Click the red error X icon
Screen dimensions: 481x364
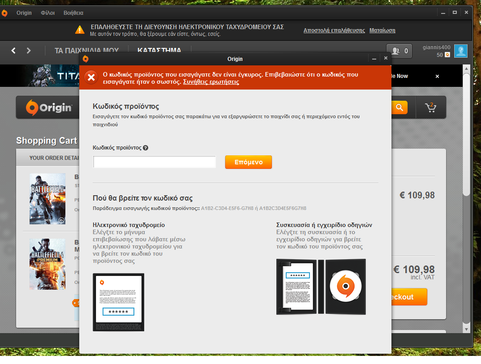click(91, 77)
